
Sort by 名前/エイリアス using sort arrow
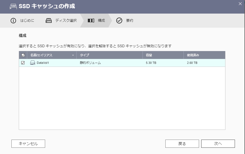pos(73,55)
